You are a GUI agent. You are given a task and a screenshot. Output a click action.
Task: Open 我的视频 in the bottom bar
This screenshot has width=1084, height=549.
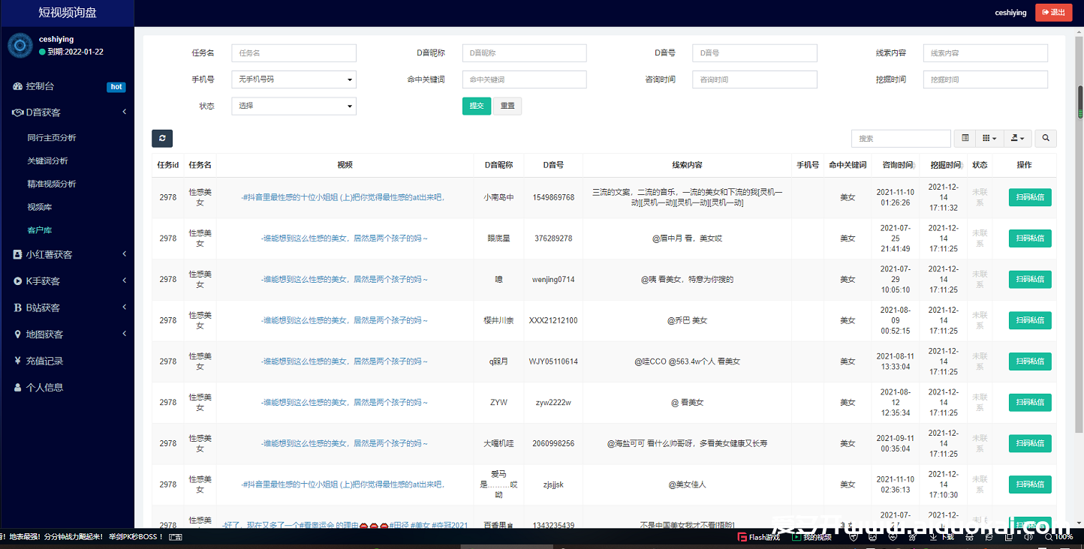pyautogui.click(x=811, y=537)
